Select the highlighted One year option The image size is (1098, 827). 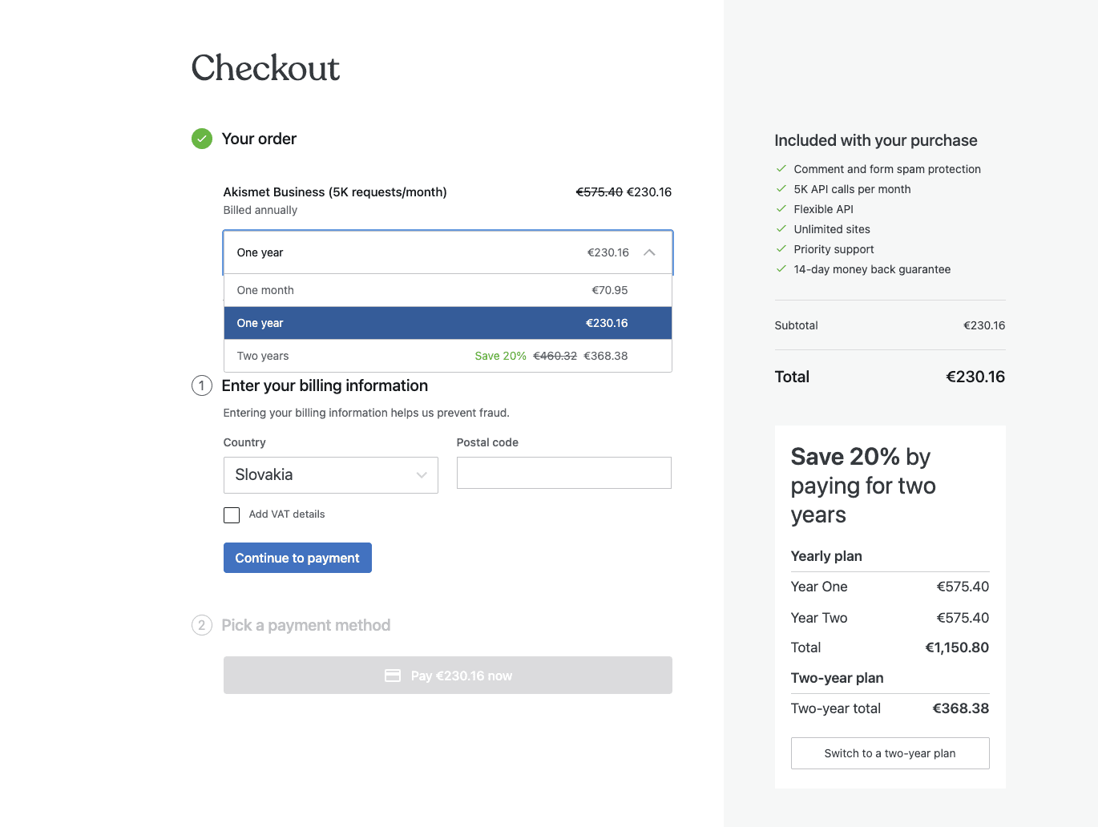tap(448, 323)
